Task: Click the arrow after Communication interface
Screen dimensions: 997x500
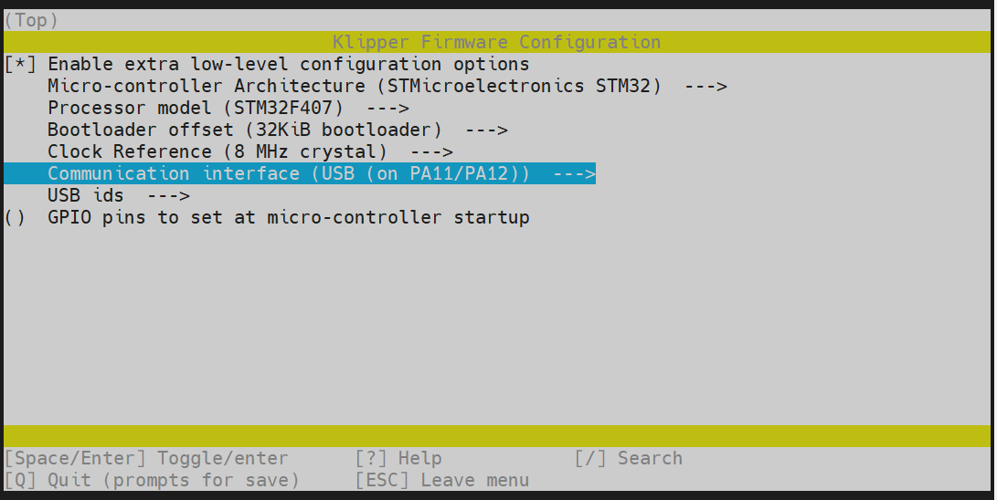Action: pos(574,174)
